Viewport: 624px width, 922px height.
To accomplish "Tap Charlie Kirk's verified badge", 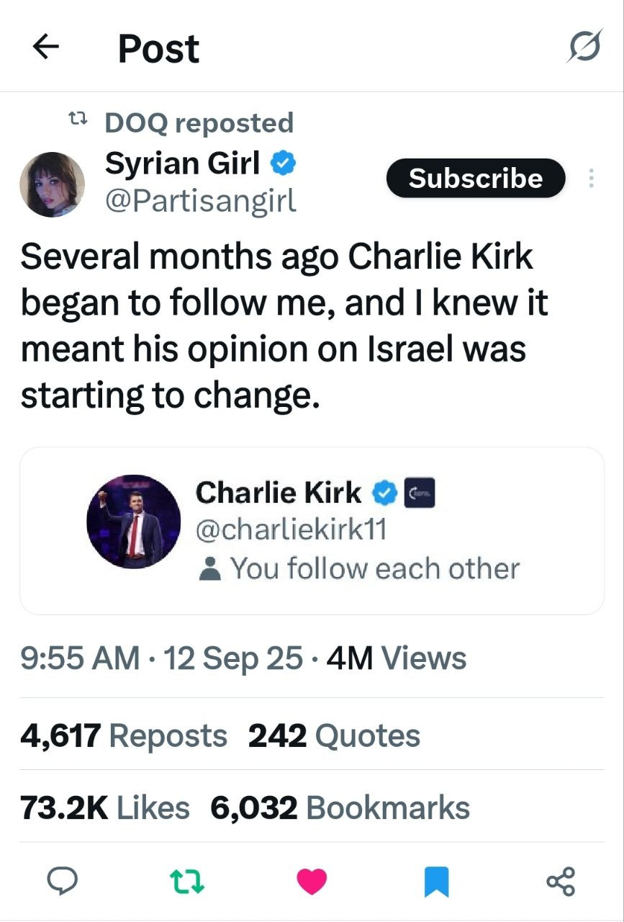I will [x=384, y=493].
